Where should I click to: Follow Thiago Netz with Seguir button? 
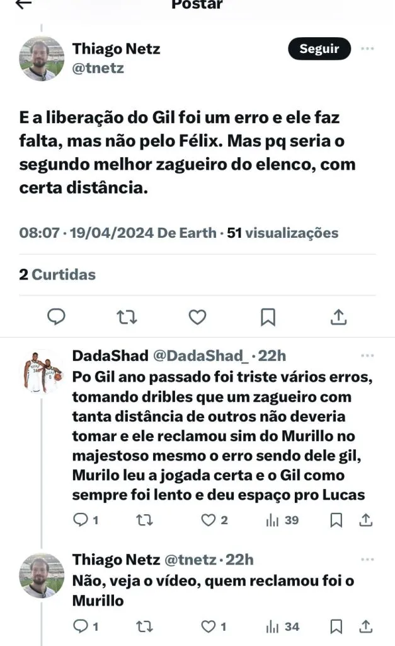[x=319, y=49]
